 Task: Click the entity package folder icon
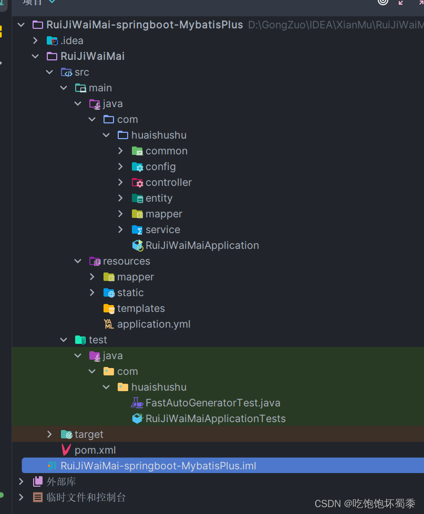[137, 198]
